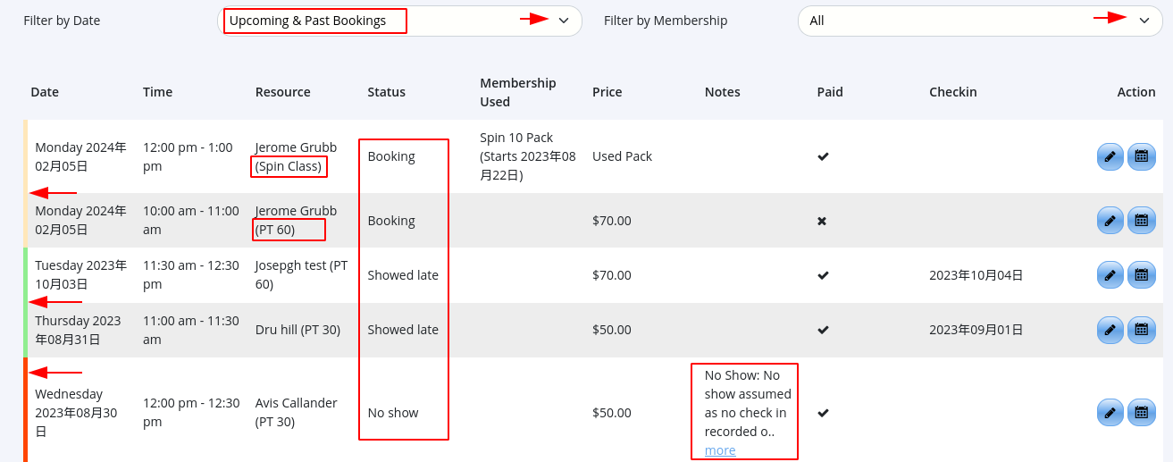The image size is (1173, 462).
Task: Click the Date column header
Action: (x=45, y=92)
